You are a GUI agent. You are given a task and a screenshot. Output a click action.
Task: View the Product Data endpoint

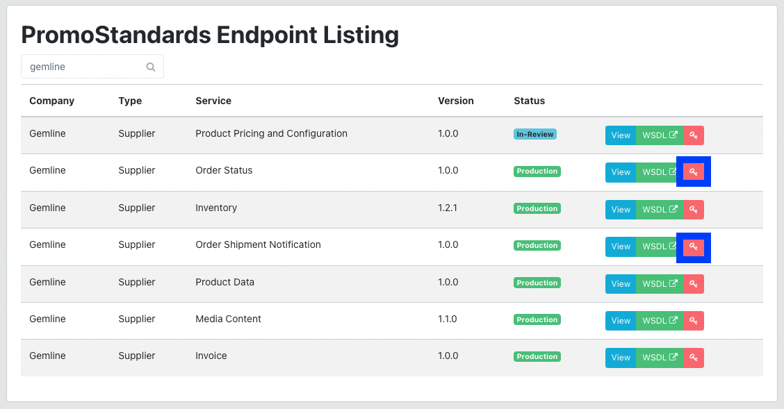pyautogui.click(x=621, y=284)
